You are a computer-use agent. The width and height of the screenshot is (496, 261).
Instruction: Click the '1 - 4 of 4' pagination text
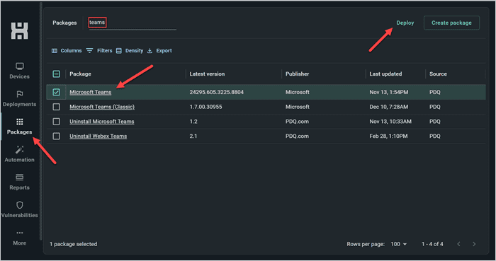pyautogui.click(x=432, y=244)
